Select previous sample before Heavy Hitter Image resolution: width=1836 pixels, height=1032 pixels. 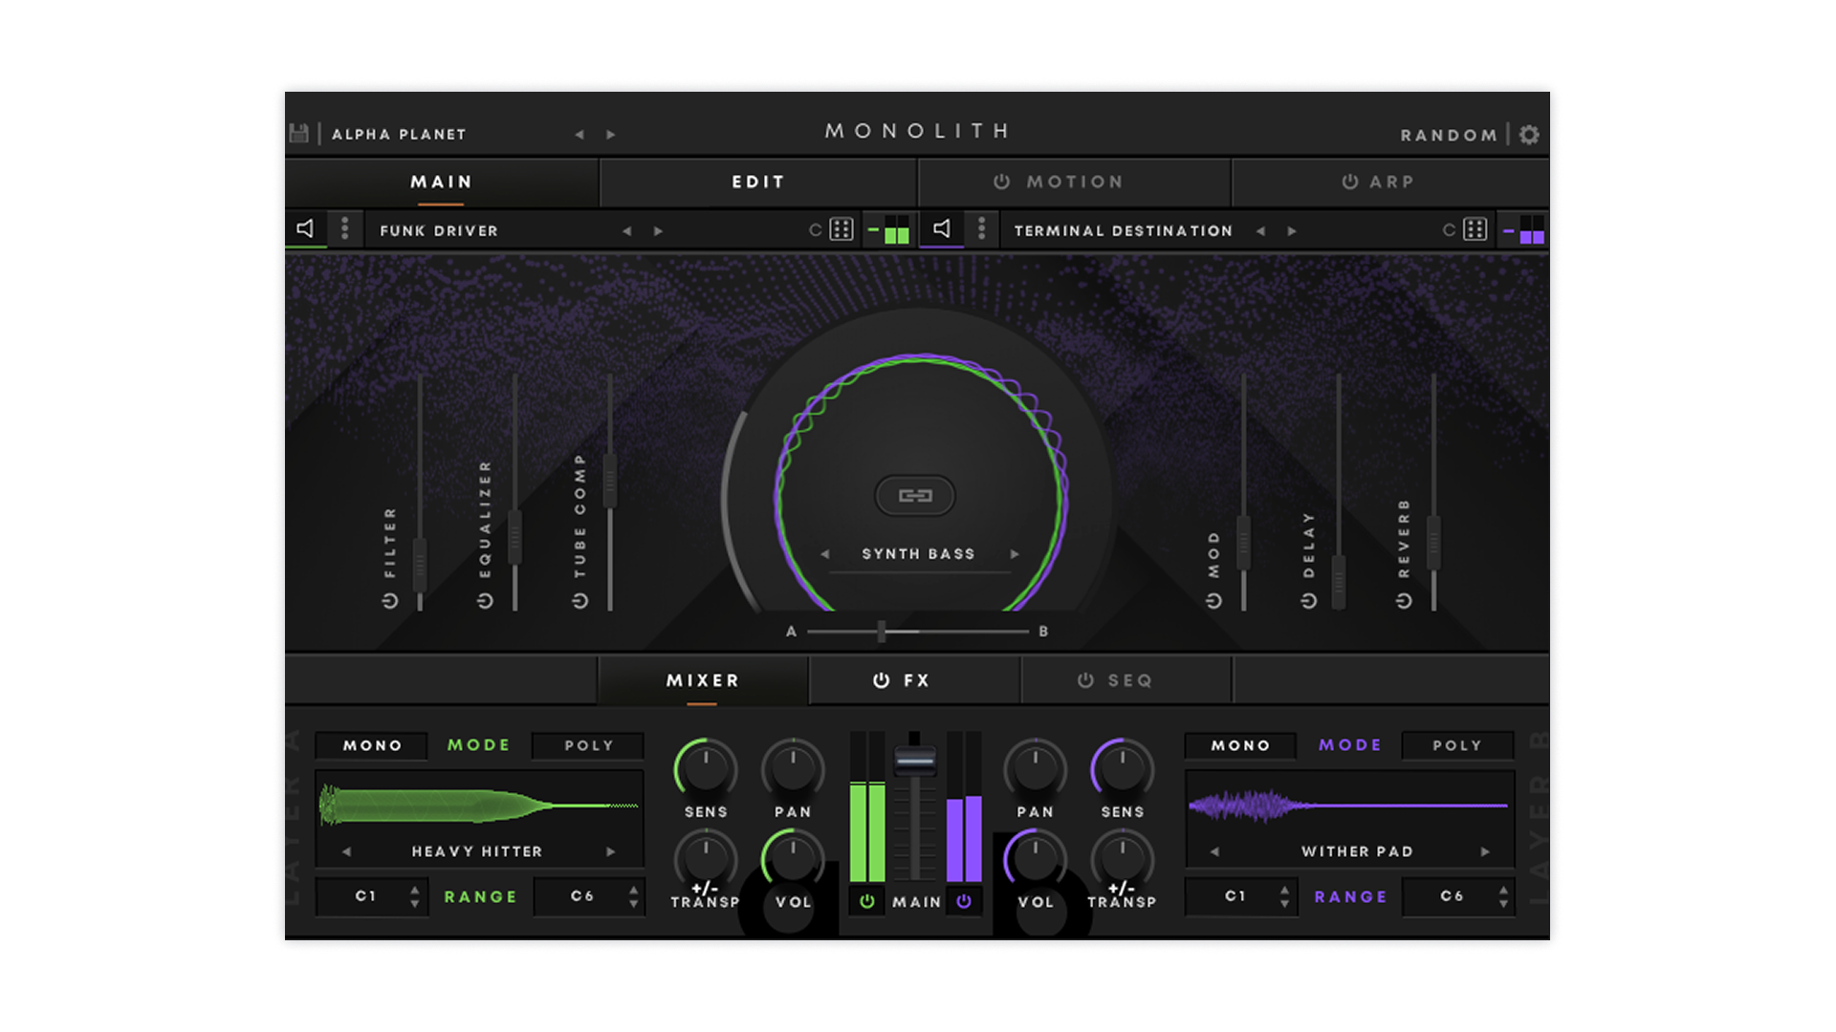(346, 851)
